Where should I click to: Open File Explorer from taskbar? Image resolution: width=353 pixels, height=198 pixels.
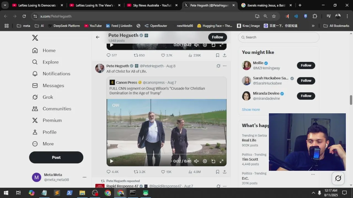click(82, 193)
